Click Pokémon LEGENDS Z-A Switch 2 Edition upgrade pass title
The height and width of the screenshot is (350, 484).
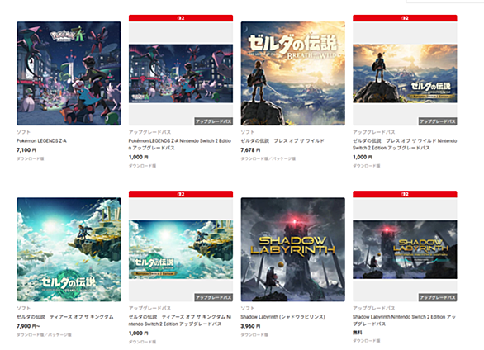(x=180, y=144)
